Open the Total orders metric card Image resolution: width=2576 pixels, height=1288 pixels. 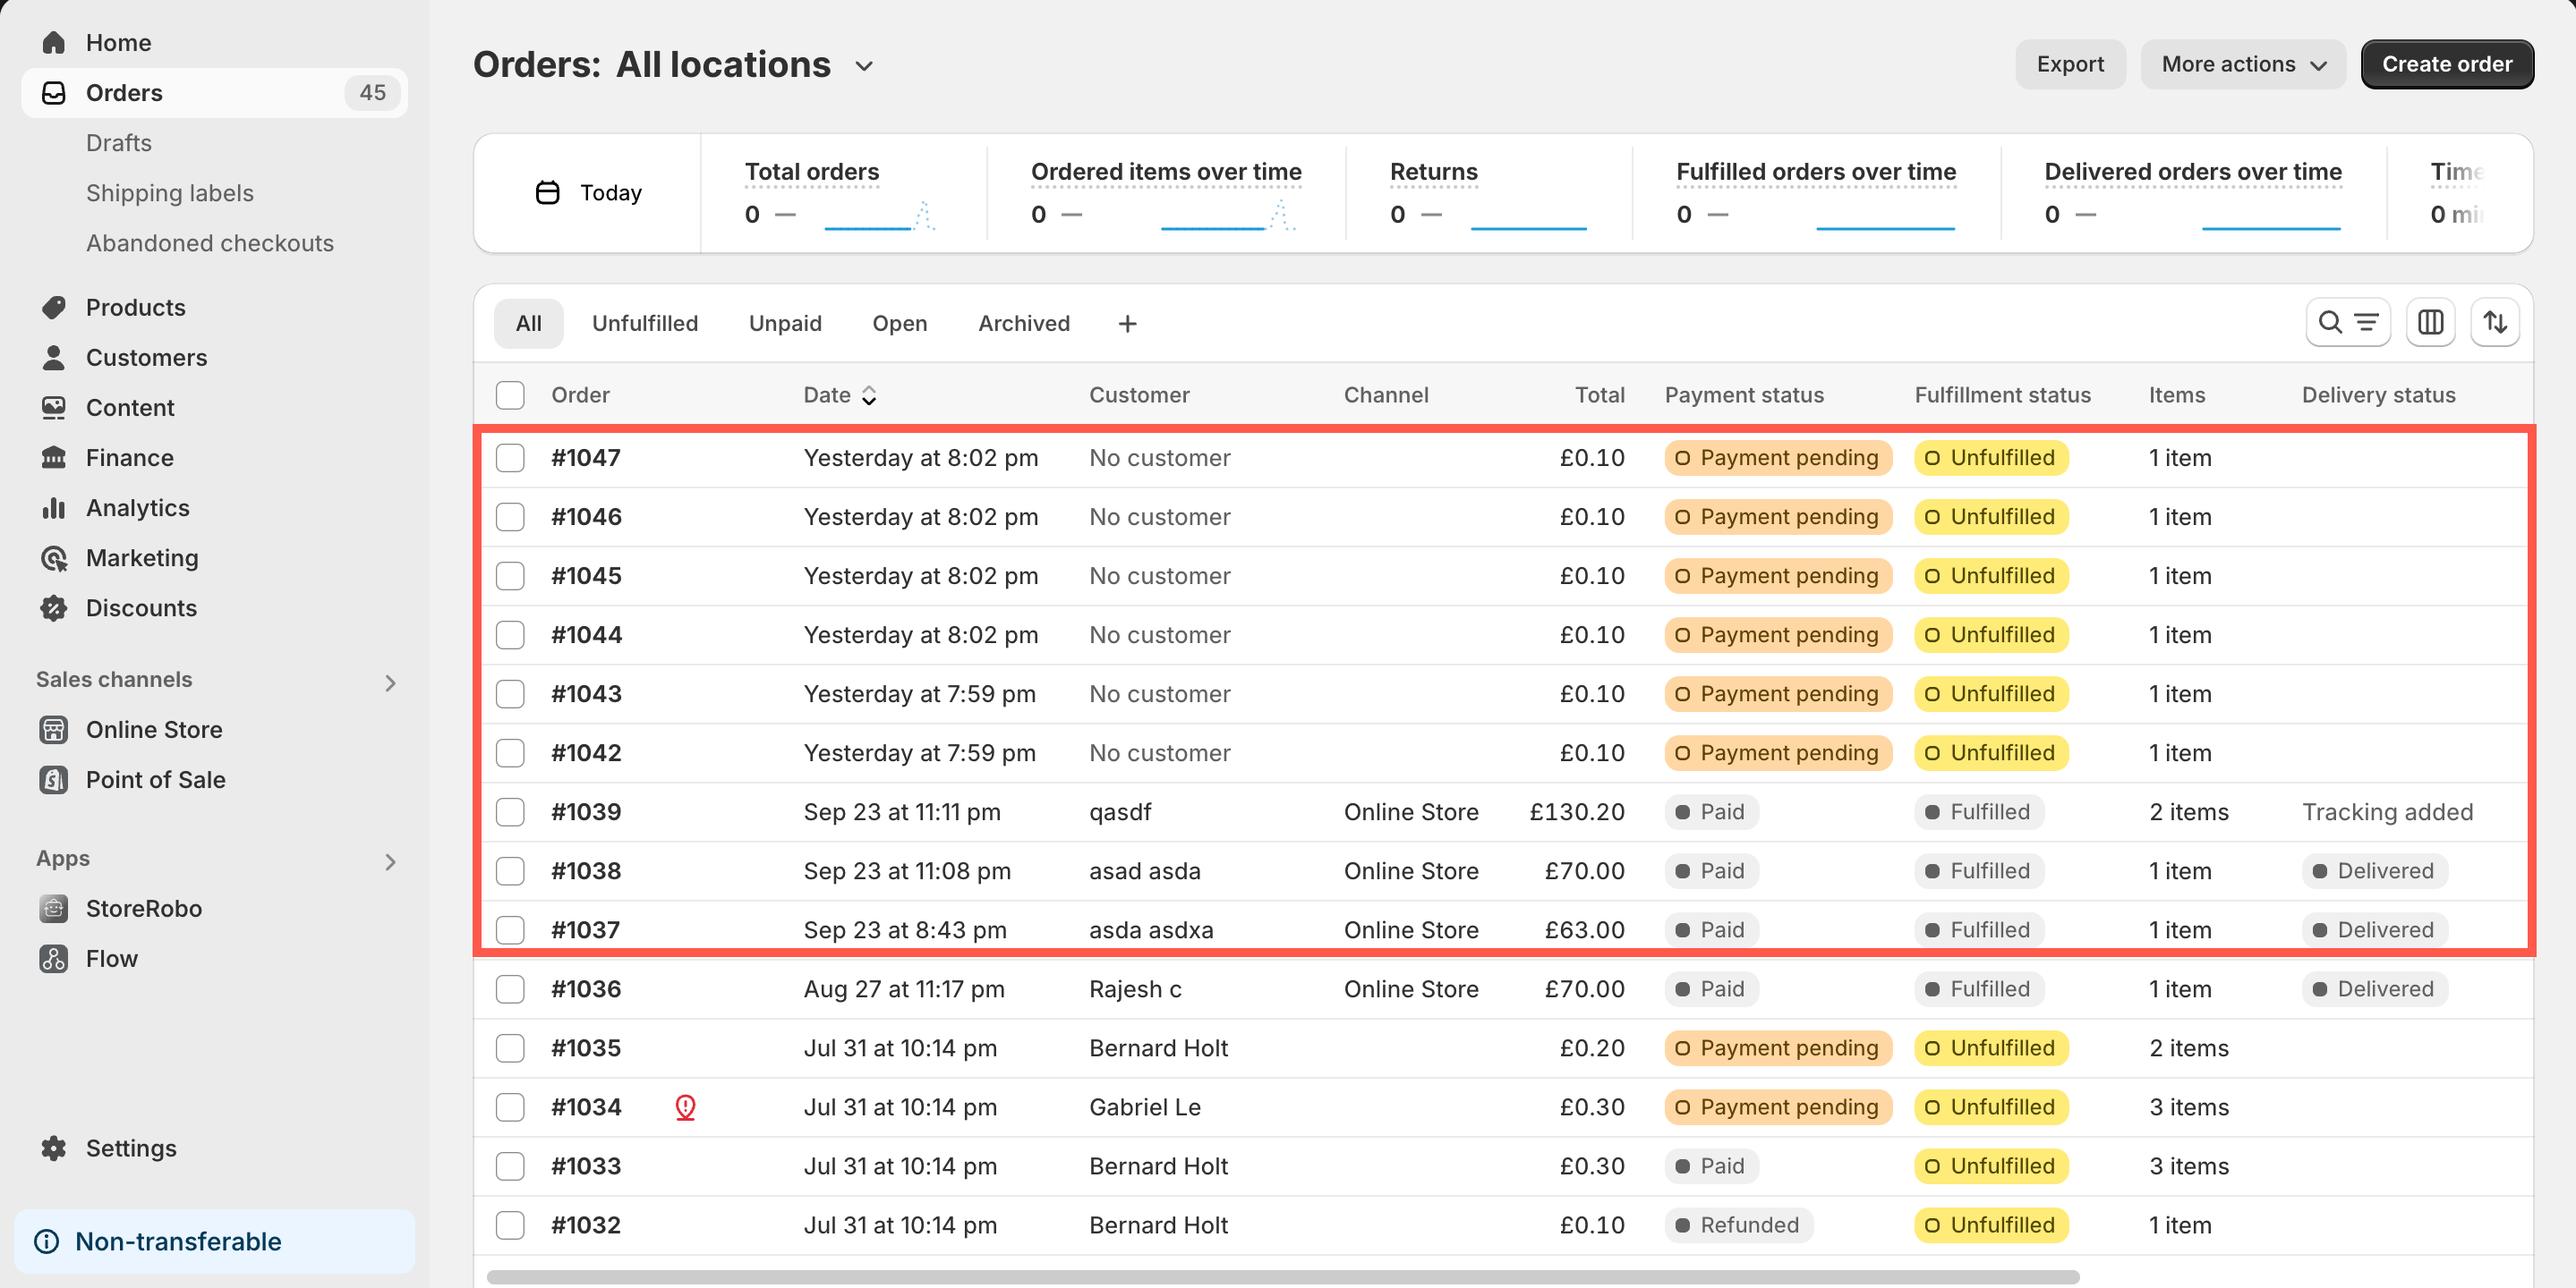tap(842, 193)
